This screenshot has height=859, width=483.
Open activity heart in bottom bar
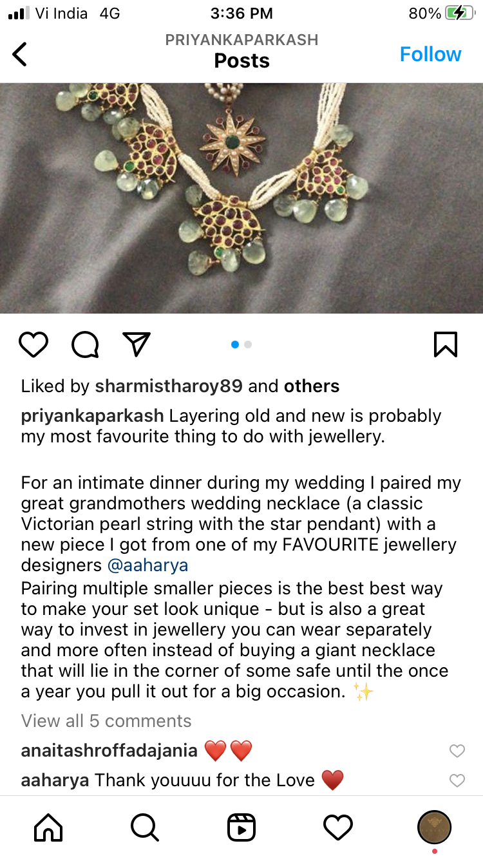click(338, 827)
